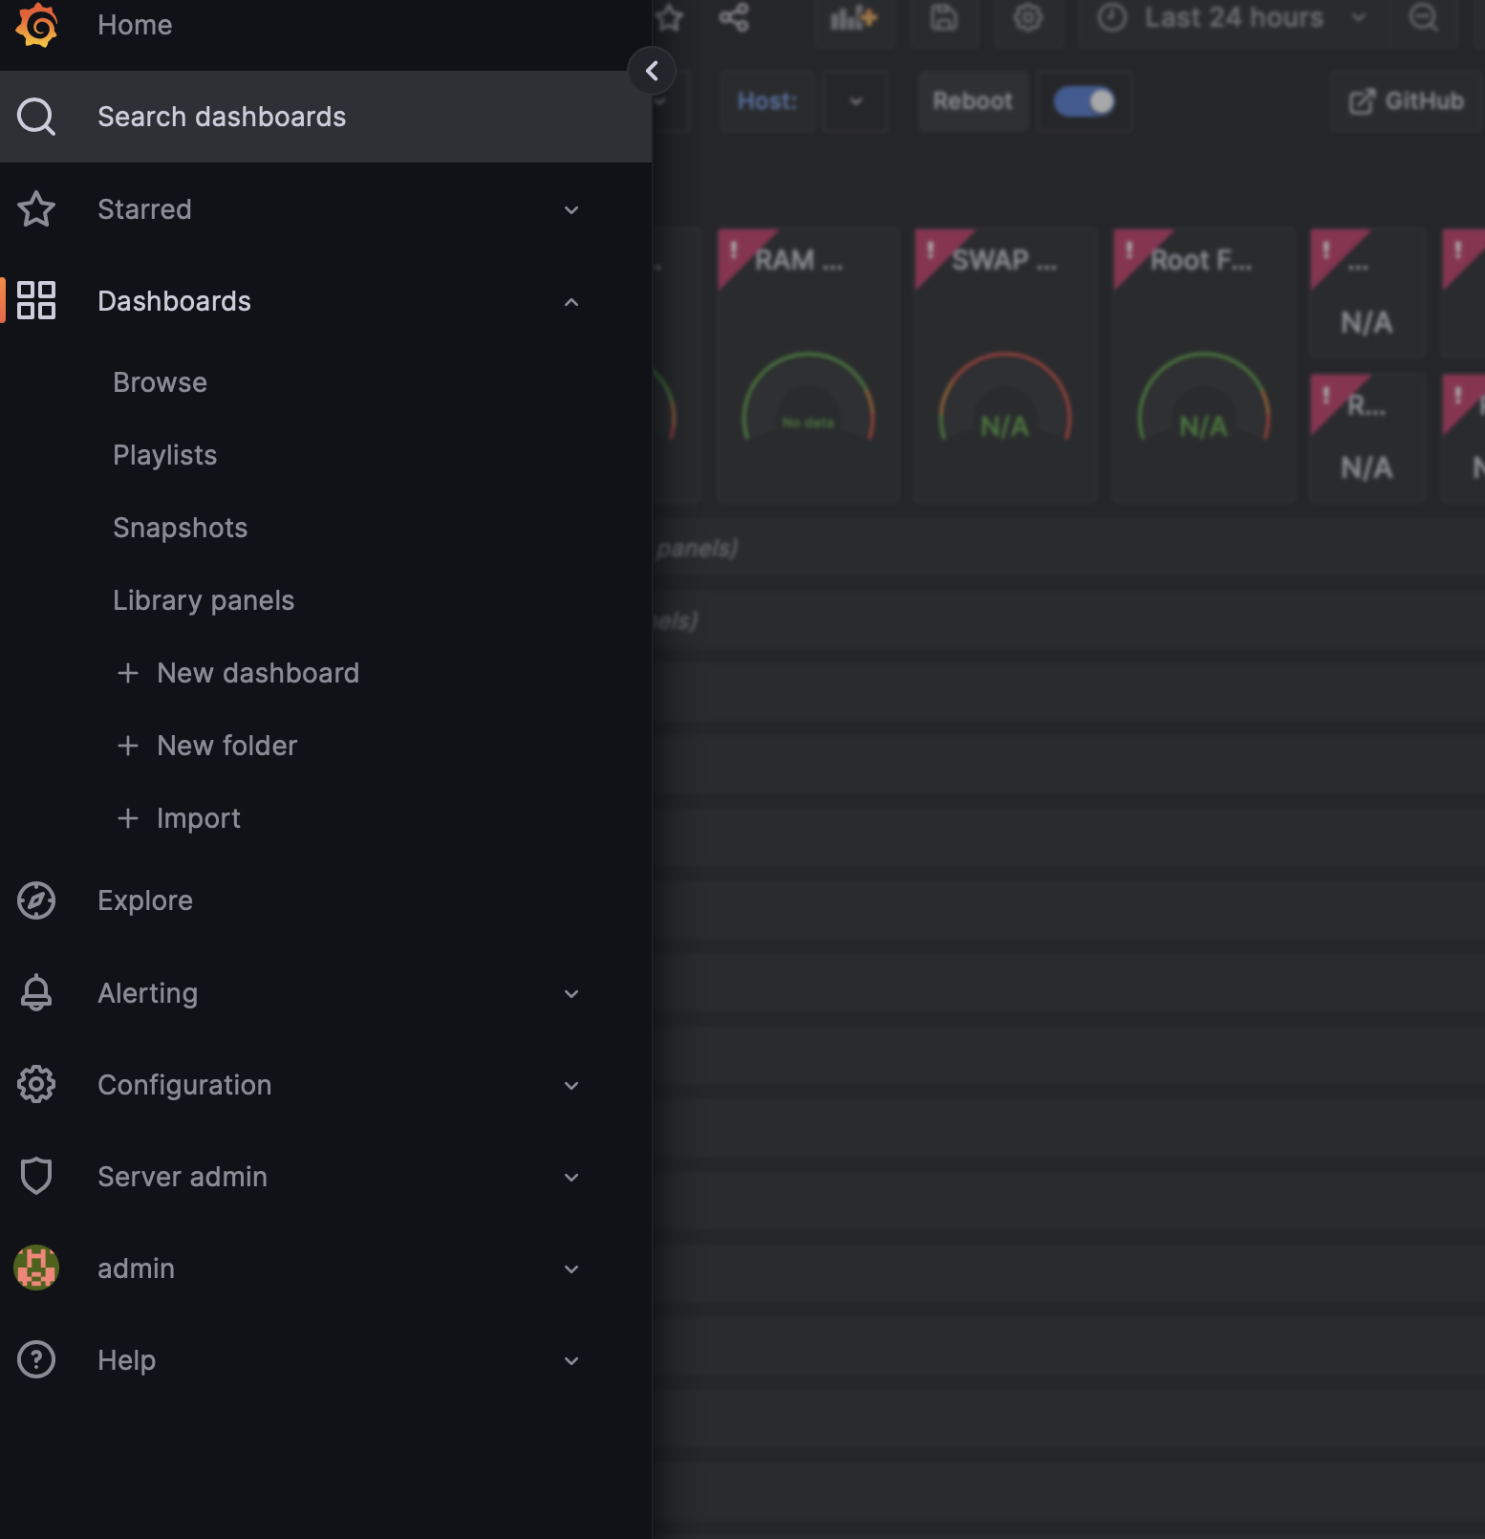Click the Server admin shield icon
Screen dimensions: 1485x1539
click(x=36, y=1176)
